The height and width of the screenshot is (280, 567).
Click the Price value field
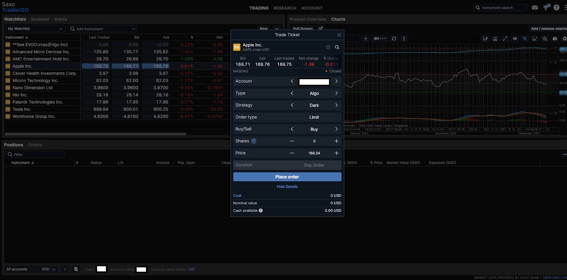314,153
